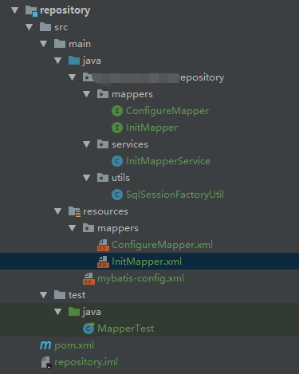Viewport: 299px width, 374px height.
Task: Collapse the services package arrow
Action: [x=87, y=144]
